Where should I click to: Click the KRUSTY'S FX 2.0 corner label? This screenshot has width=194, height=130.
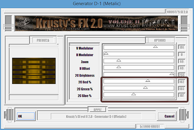click(177, 12)
